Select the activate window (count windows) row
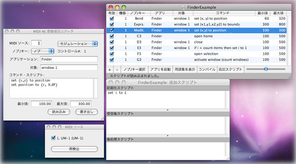This screenshot has width=296, height=164. 196,60
